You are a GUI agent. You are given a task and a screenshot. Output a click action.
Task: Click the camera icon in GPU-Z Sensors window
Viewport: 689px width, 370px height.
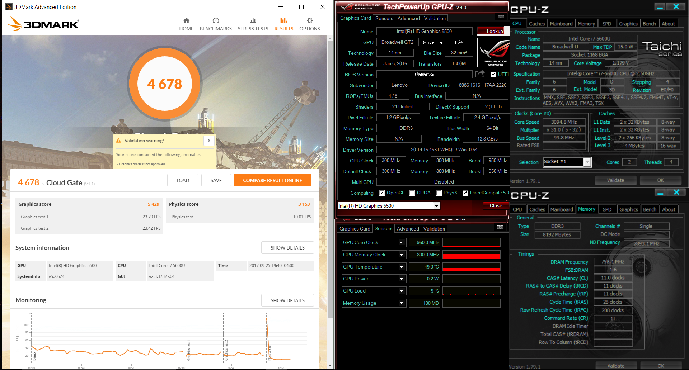pyautogui.click(x=500, y=227)
